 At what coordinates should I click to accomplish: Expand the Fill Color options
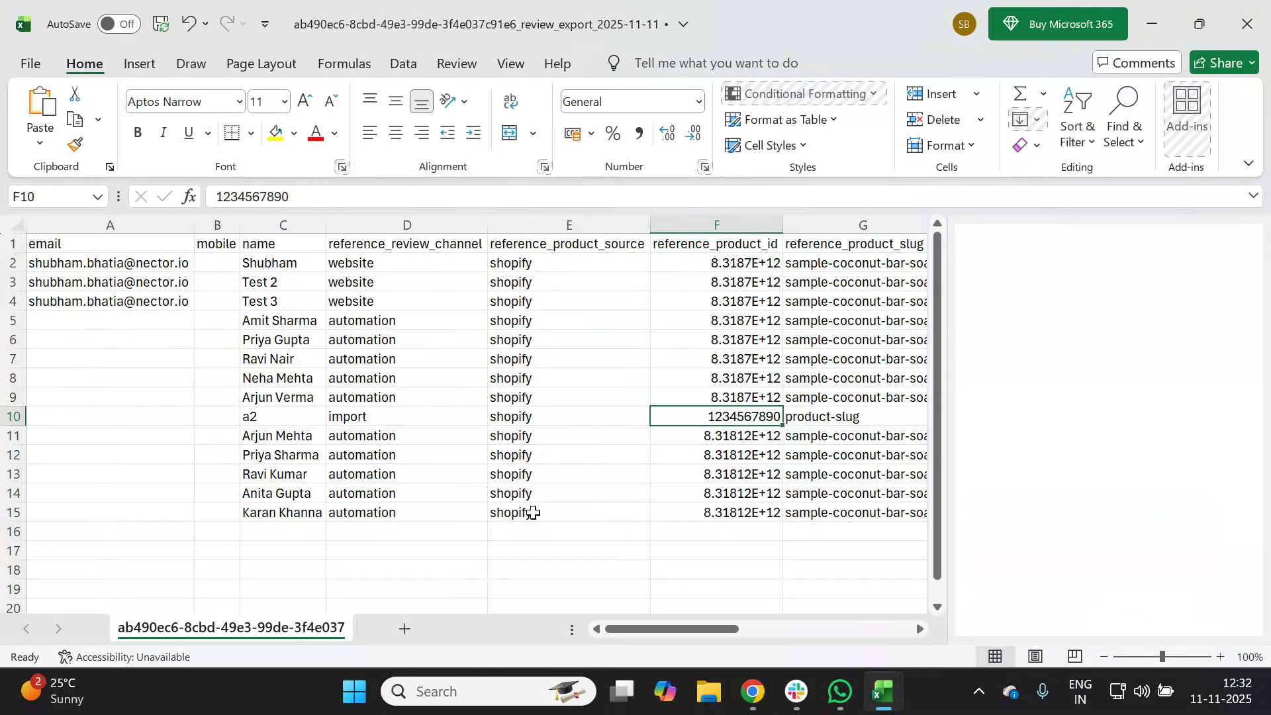pos(294,132)
